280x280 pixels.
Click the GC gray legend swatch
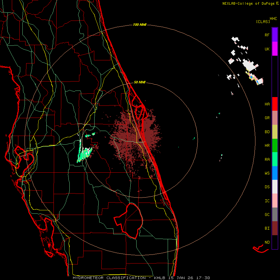point(275,214)
